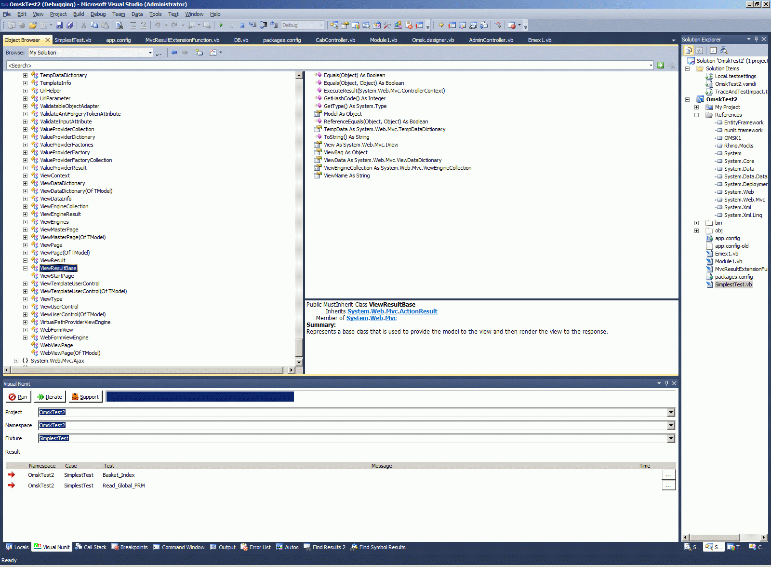Pin the Visual Nunit panel
The width and height of the screenshot is (771, 567).
666,383
